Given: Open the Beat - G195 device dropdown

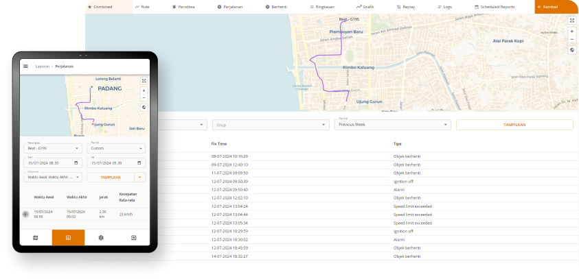Looking at the screenshot, I should coord(52,148).
